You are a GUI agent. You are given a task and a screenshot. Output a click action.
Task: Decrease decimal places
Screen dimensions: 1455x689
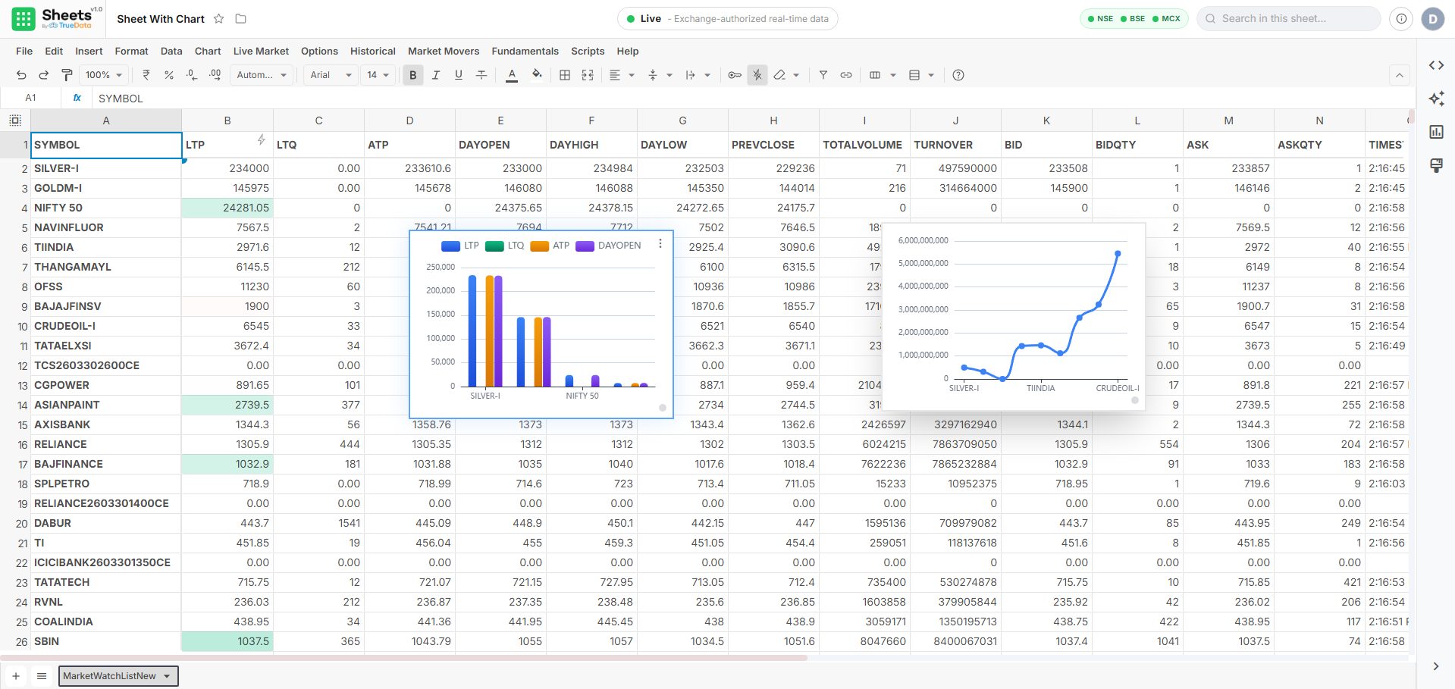tap(192, 75)
